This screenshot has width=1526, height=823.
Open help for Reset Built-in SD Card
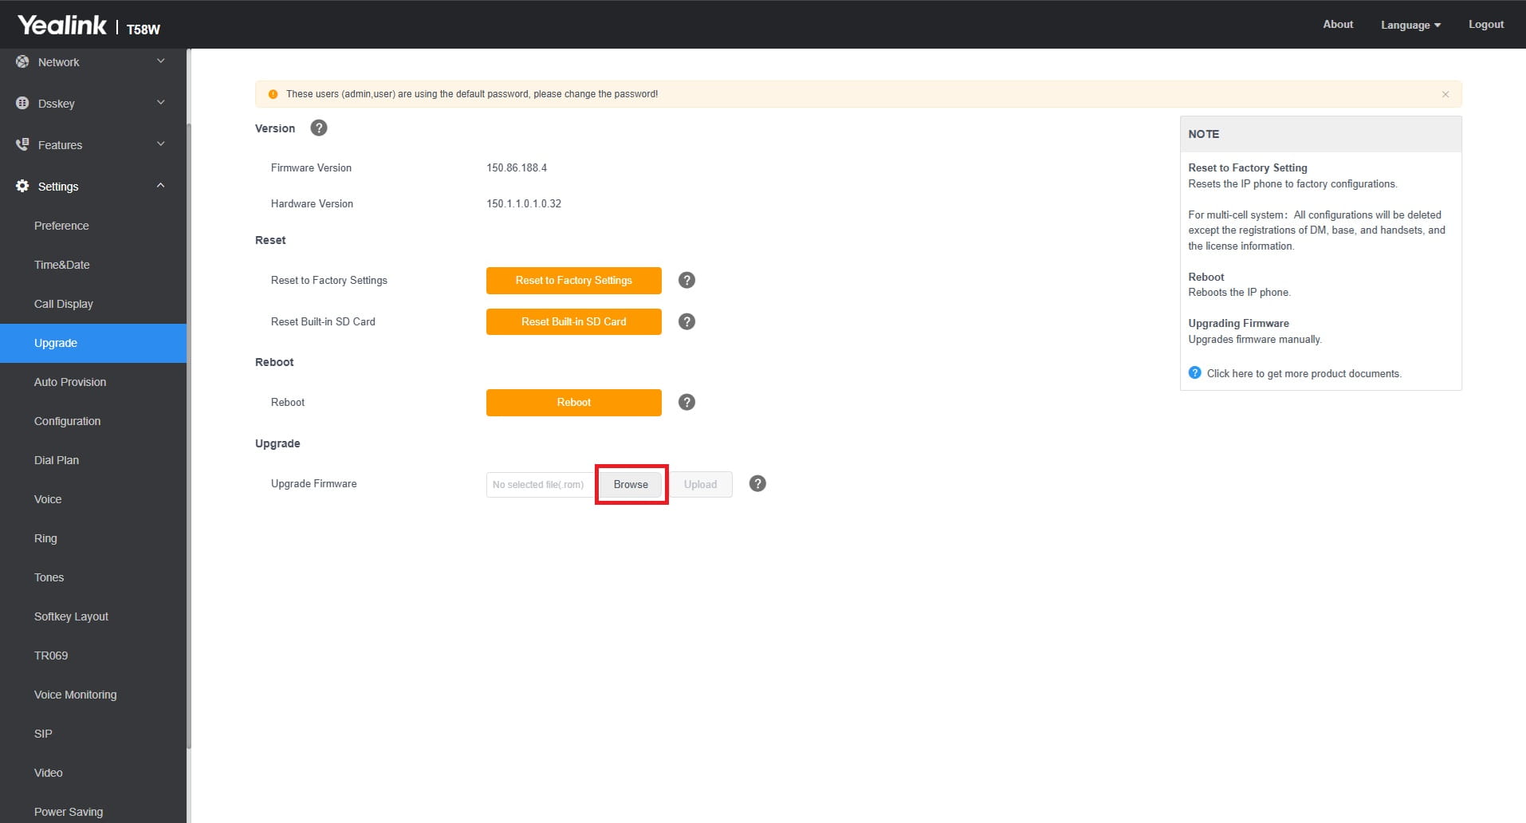[x=686, y=321]
